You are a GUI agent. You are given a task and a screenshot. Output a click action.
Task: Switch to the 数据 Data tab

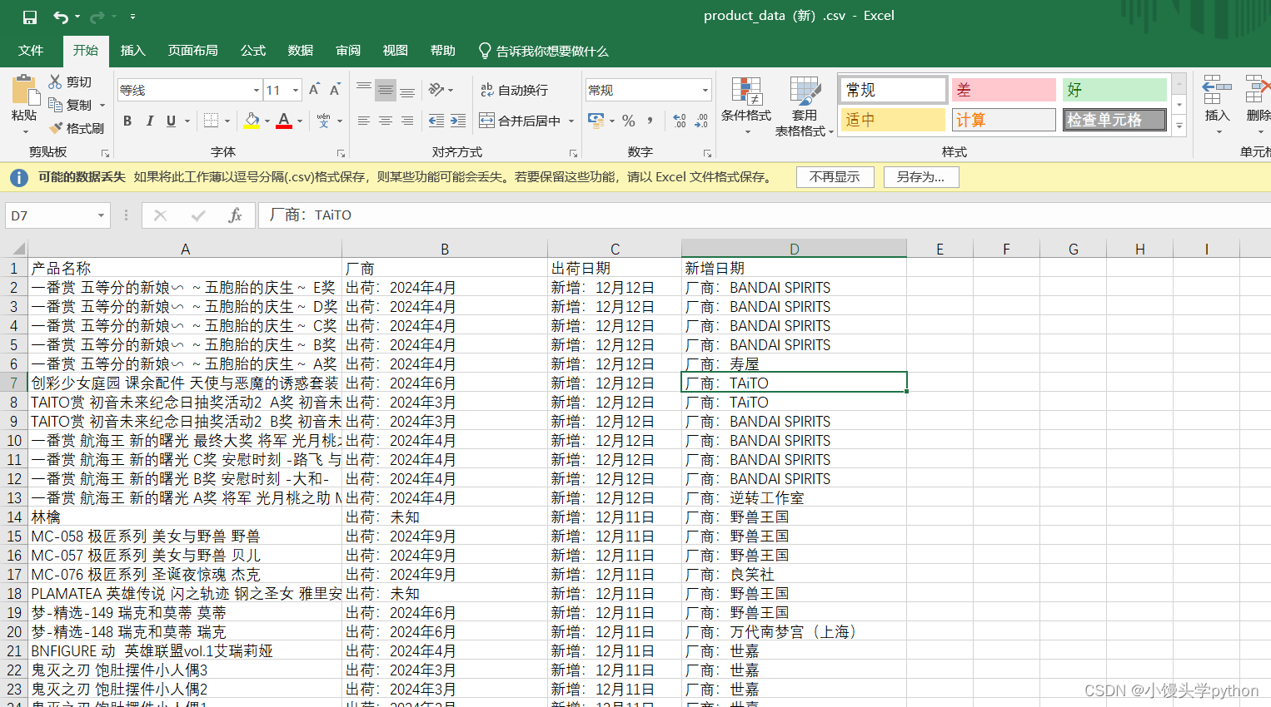(x=301, y=51)
